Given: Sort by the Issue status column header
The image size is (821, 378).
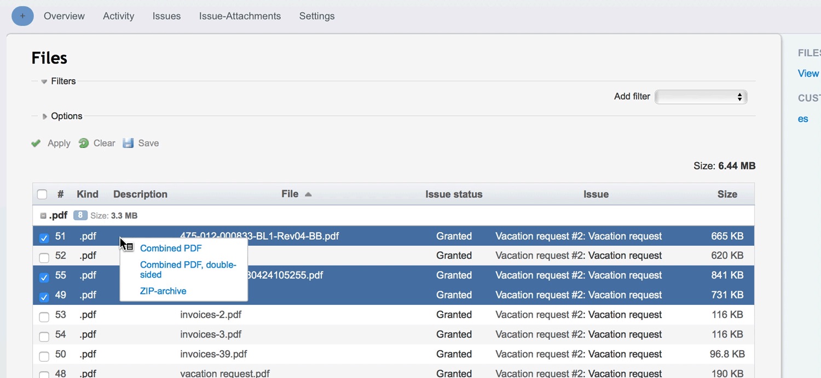Looking at the screenshot, I should coord(454,194).
